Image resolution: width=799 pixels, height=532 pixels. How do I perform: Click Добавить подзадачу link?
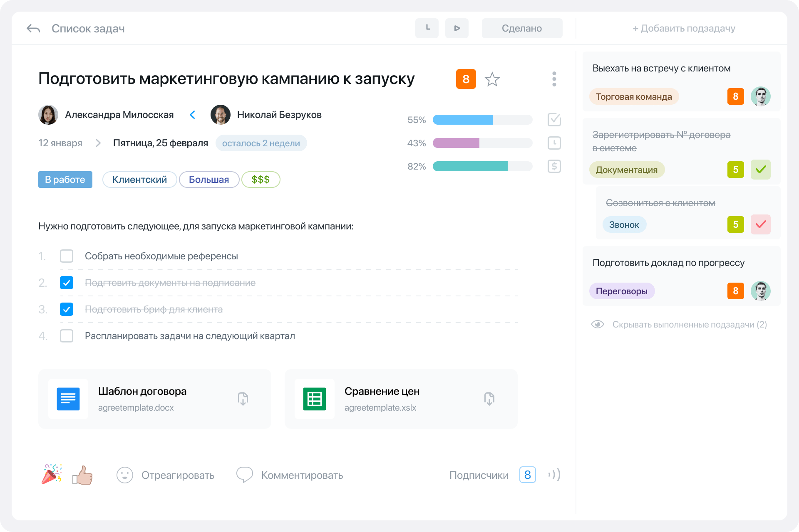(x=684, y=28)
